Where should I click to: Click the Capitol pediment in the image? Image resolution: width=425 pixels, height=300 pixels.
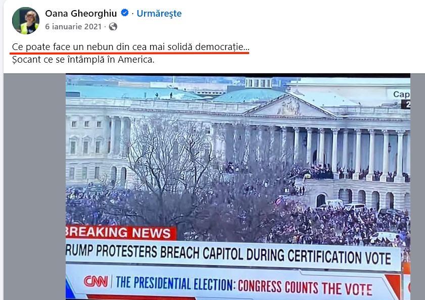290,106
